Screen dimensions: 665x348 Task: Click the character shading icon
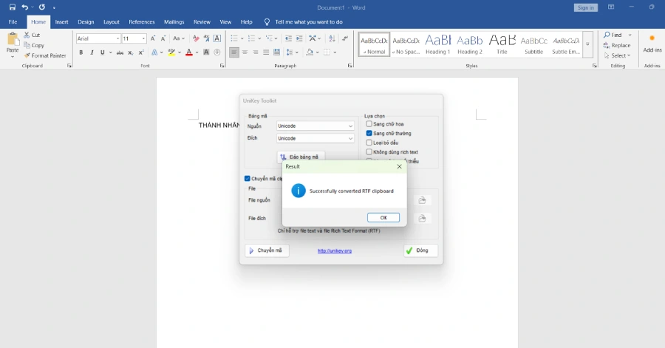206,52
